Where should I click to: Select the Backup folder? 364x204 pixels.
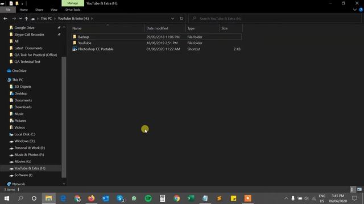click(84, 37)
